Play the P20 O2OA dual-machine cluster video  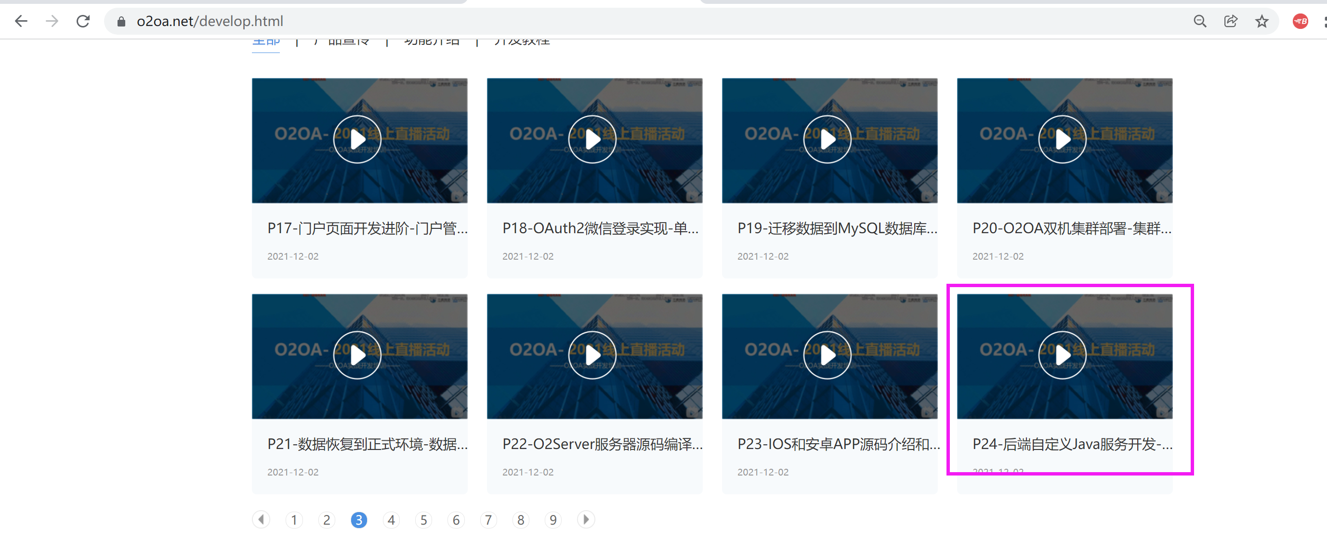tap(1062, 139)
